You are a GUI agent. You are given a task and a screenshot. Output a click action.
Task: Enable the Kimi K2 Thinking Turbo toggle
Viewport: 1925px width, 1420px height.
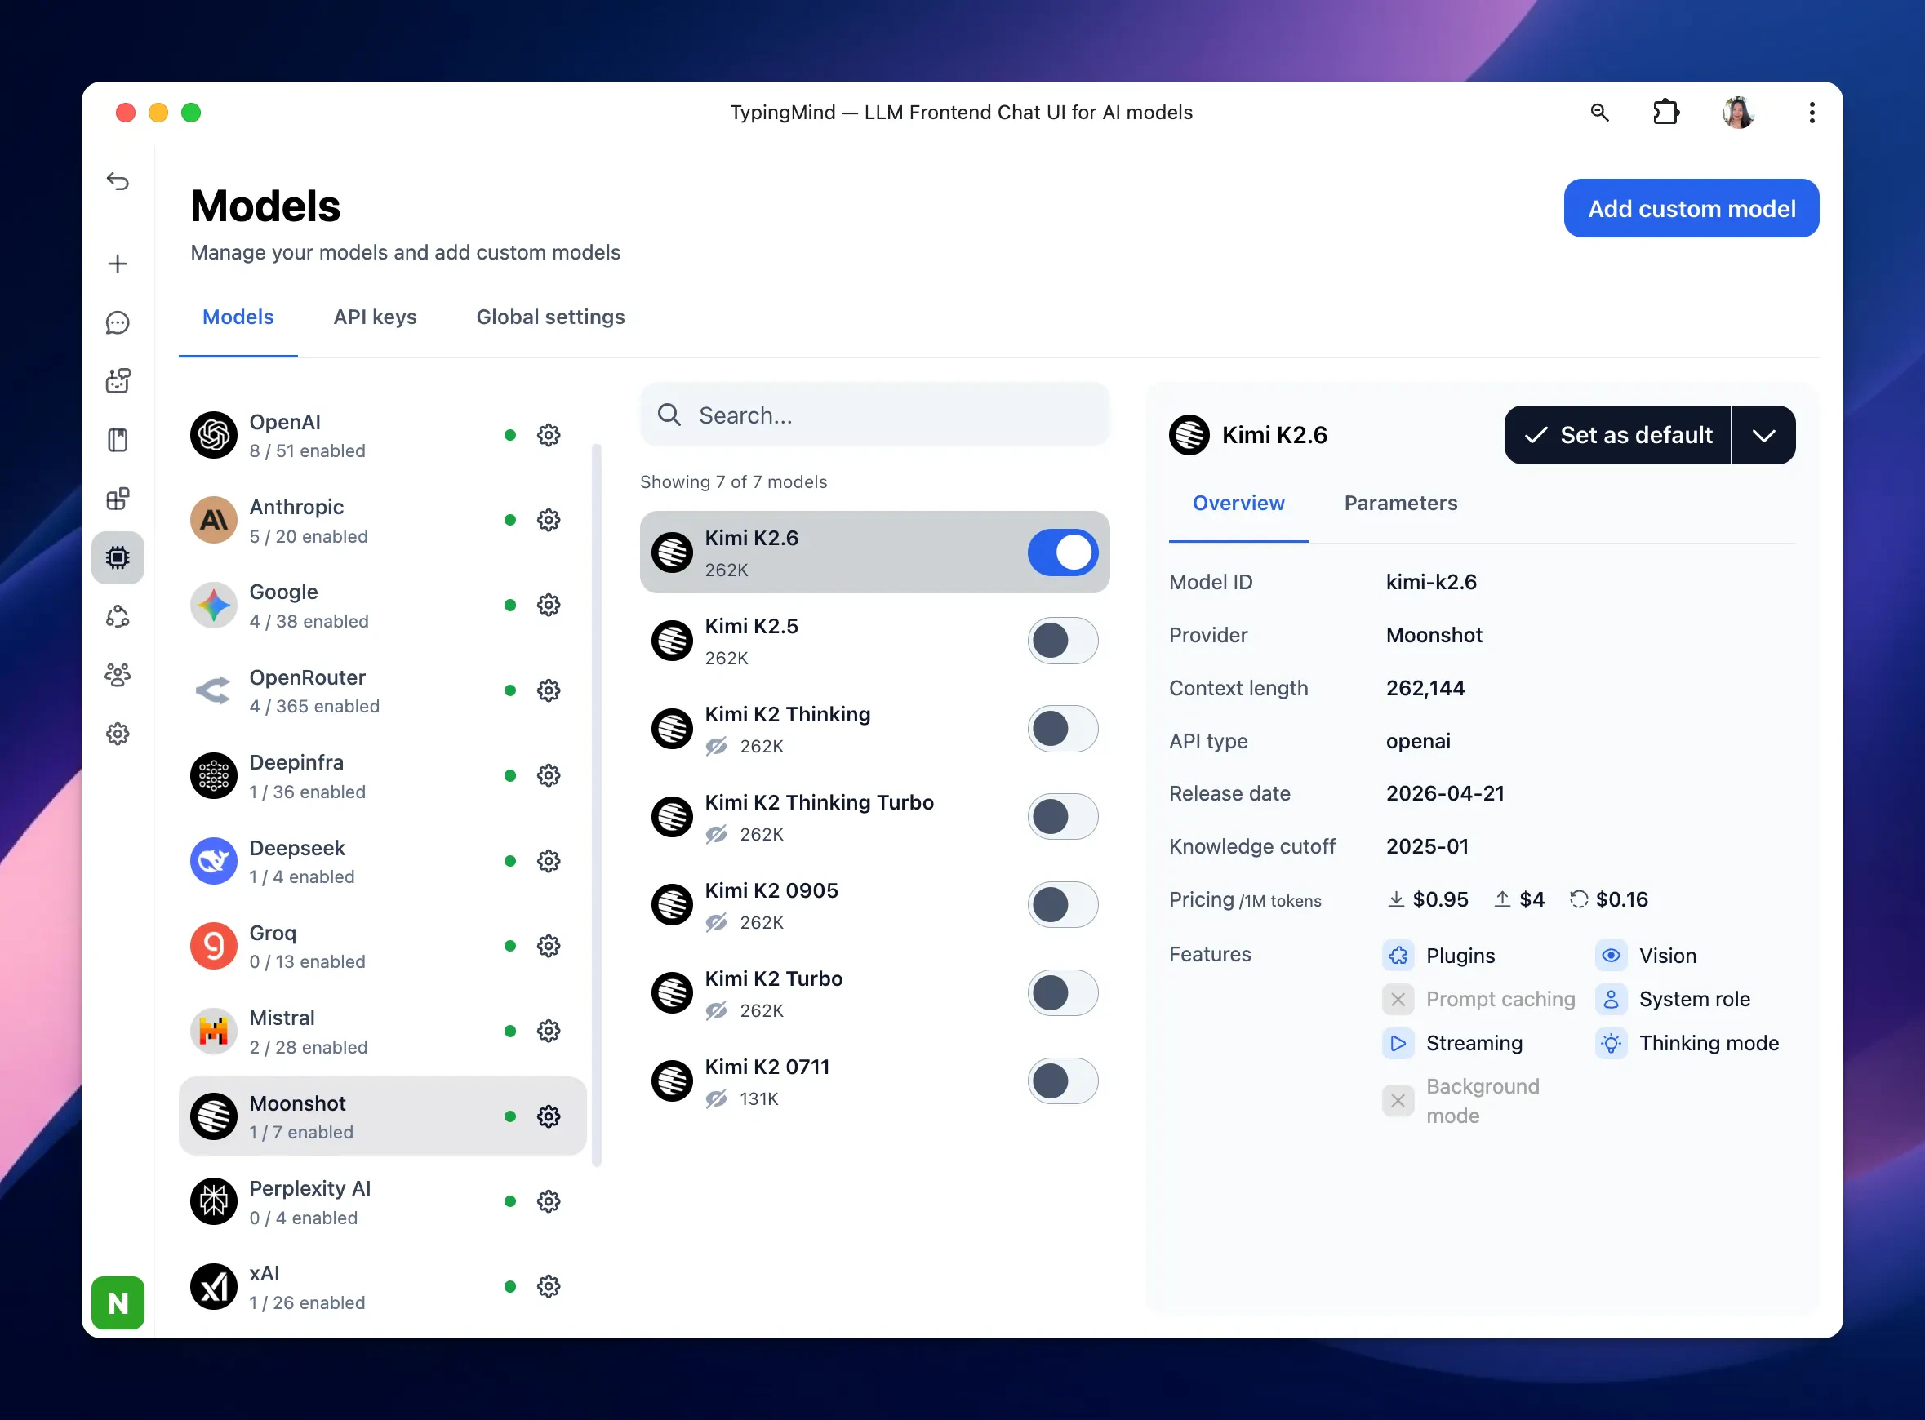(1063, 817)
